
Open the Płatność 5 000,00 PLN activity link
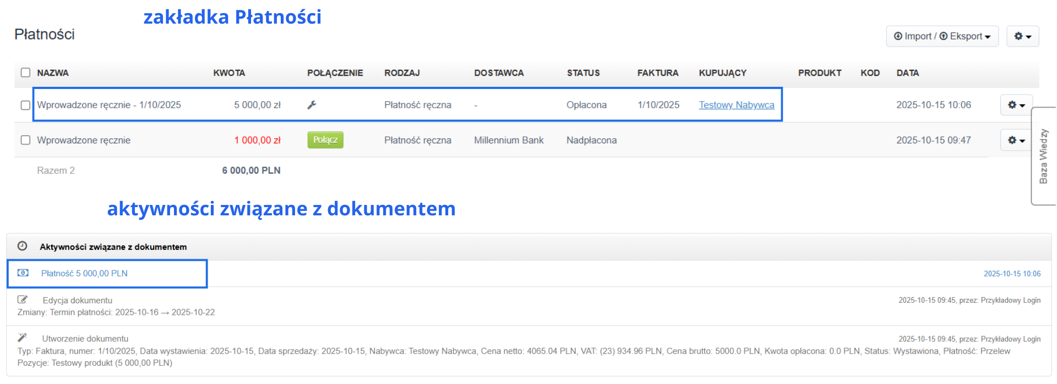[x=84, y=274]
